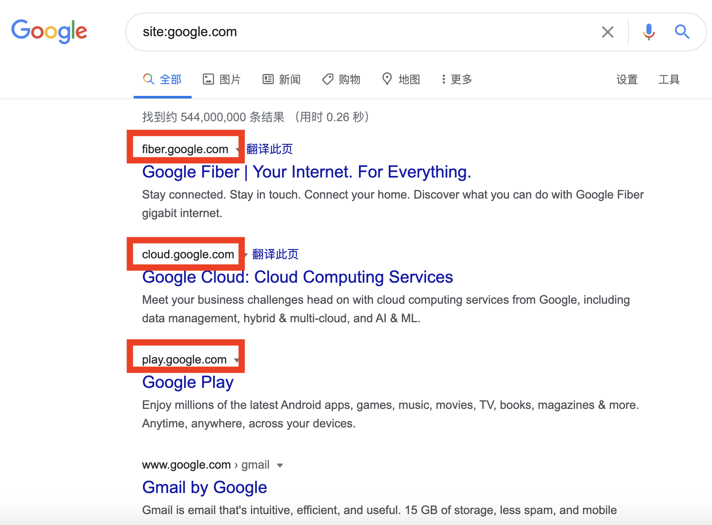Start voice search with microphone
Screen dimensions: 712x525
[x=649, y=32]
